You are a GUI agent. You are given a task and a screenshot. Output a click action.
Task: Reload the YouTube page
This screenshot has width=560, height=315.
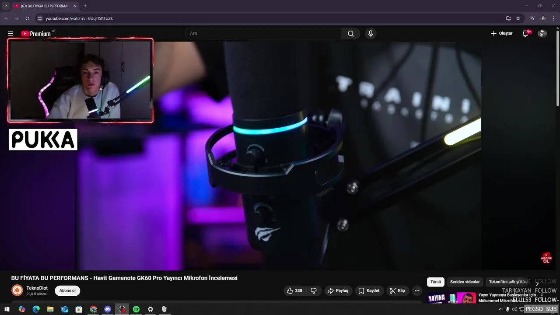tap(27, 18)
